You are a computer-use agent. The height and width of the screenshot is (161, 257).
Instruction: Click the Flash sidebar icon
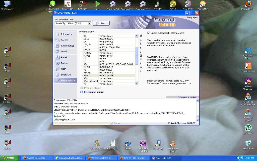pyautogui.click(x=57, y=69)
